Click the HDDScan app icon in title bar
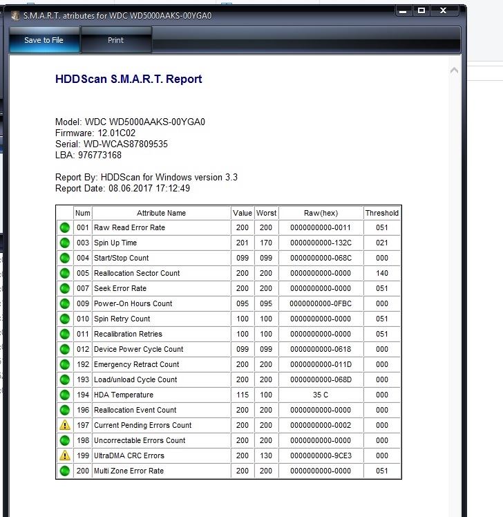This screenshot has height=517, width=503. (15, 15)
